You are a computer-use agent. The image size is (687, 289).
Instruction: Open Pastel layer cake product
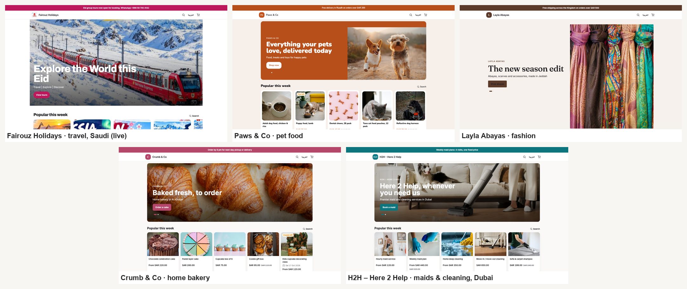tap(196, 252)
